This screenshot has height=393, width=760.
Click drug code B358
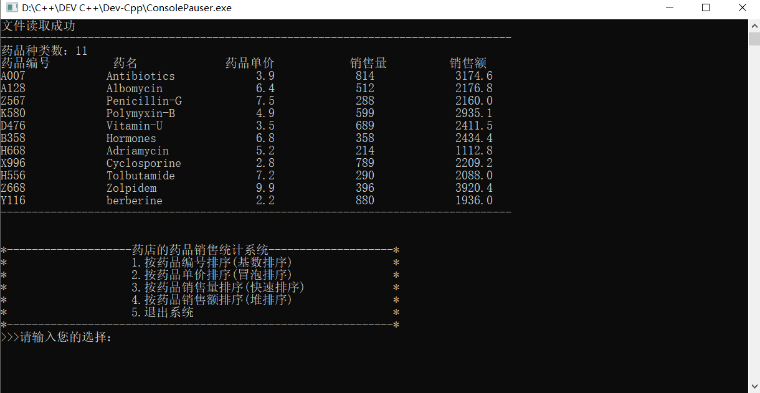13,138
